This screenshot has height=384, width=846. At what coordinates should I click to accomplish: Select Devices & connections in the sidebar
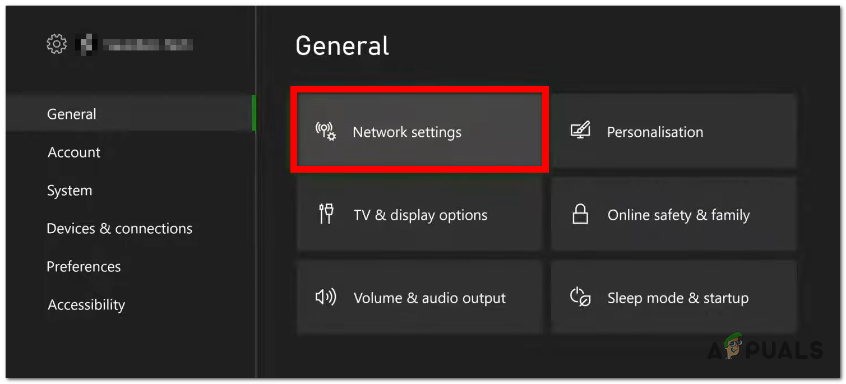pos(119,228)
